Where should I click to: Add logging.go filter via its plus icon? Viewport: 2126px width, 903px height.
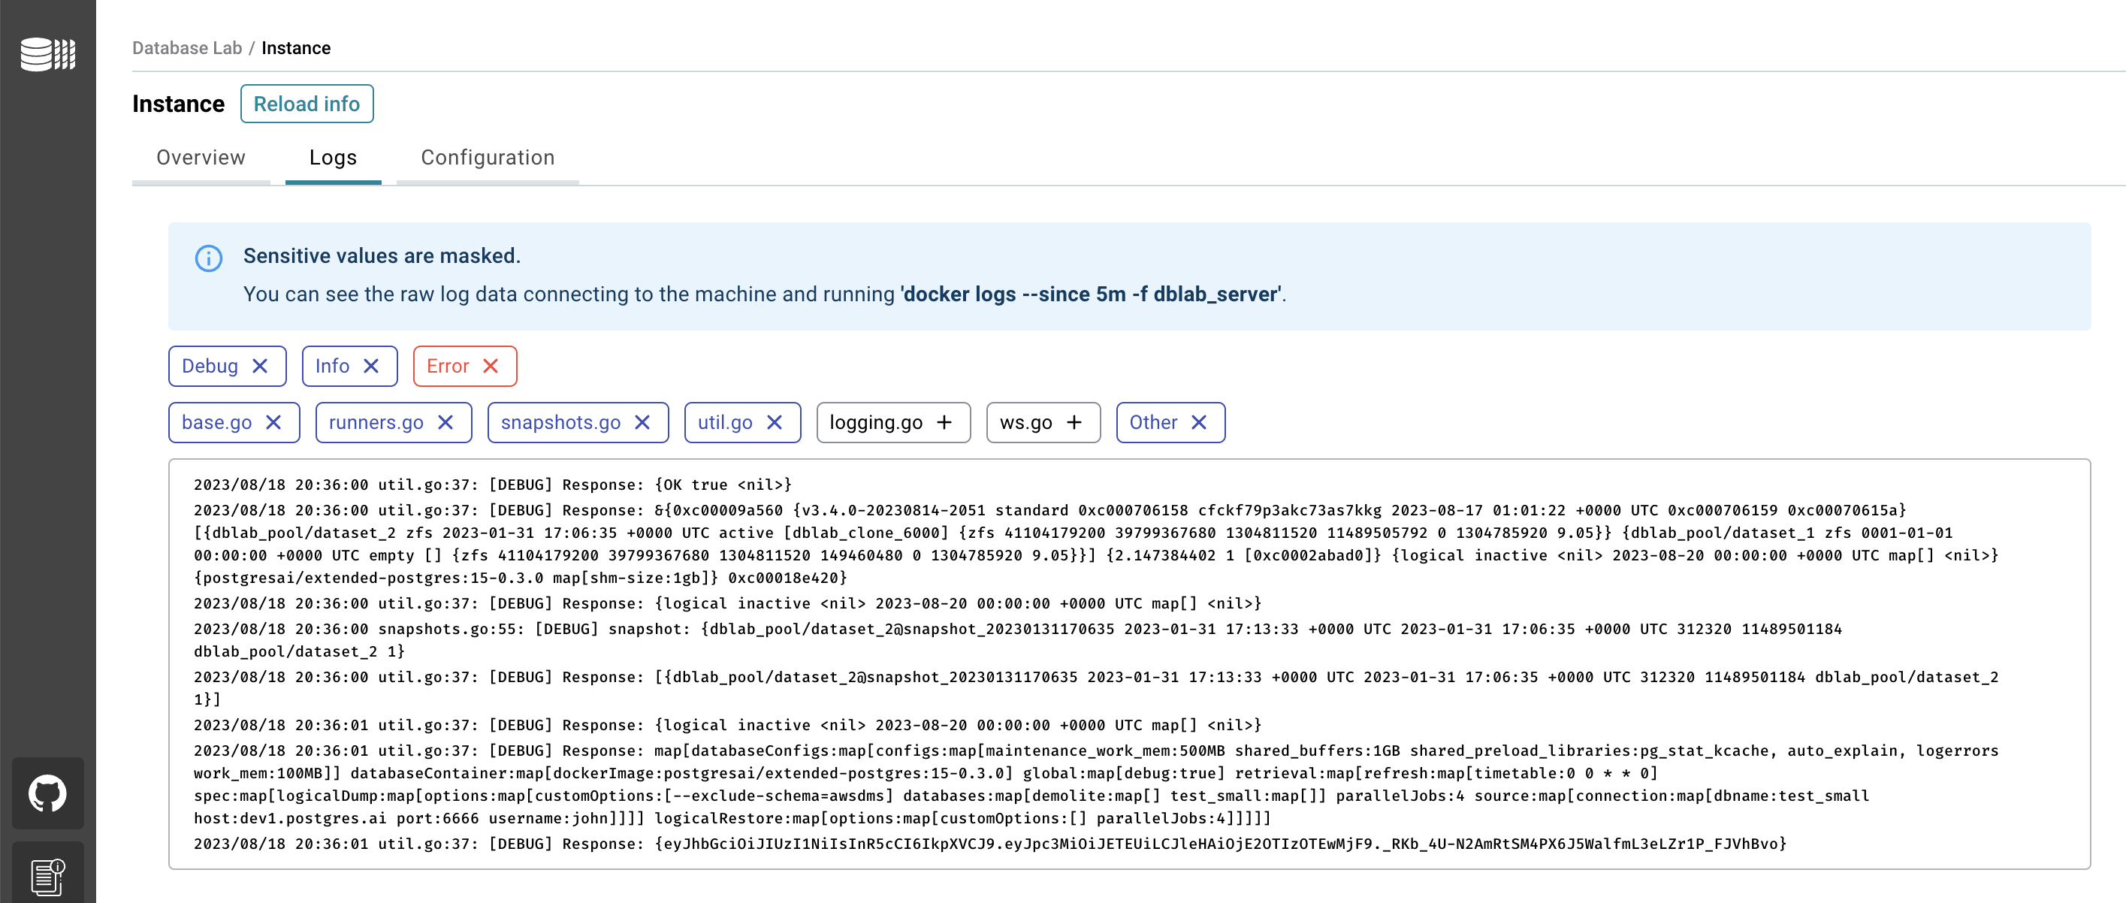[x=945, y=423]
